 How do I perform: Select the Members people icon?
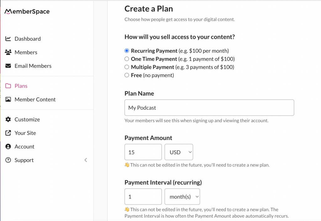[9, 52]
